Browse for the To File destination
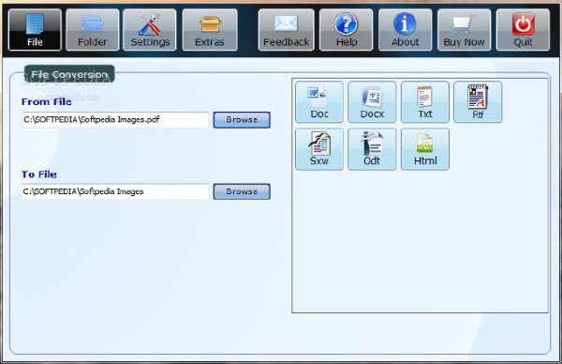The image size is (562, 364). 242,191
